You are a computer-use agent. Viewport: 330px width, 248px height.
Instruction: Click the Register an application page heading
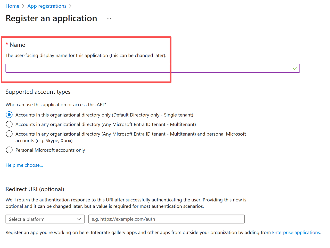tap(51, 18)
